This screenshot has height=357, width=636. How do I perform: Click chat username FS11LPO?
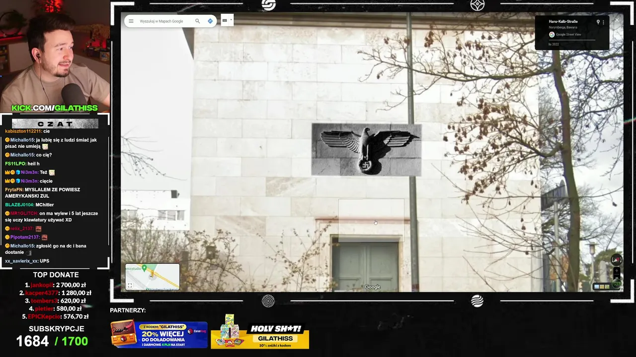15,164
